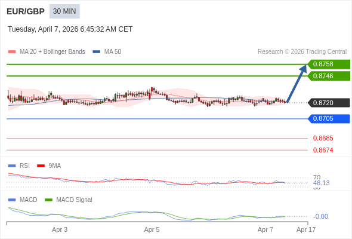Click the RSI legend label
This screenshot has height=239, width=352.
point(24,166)
